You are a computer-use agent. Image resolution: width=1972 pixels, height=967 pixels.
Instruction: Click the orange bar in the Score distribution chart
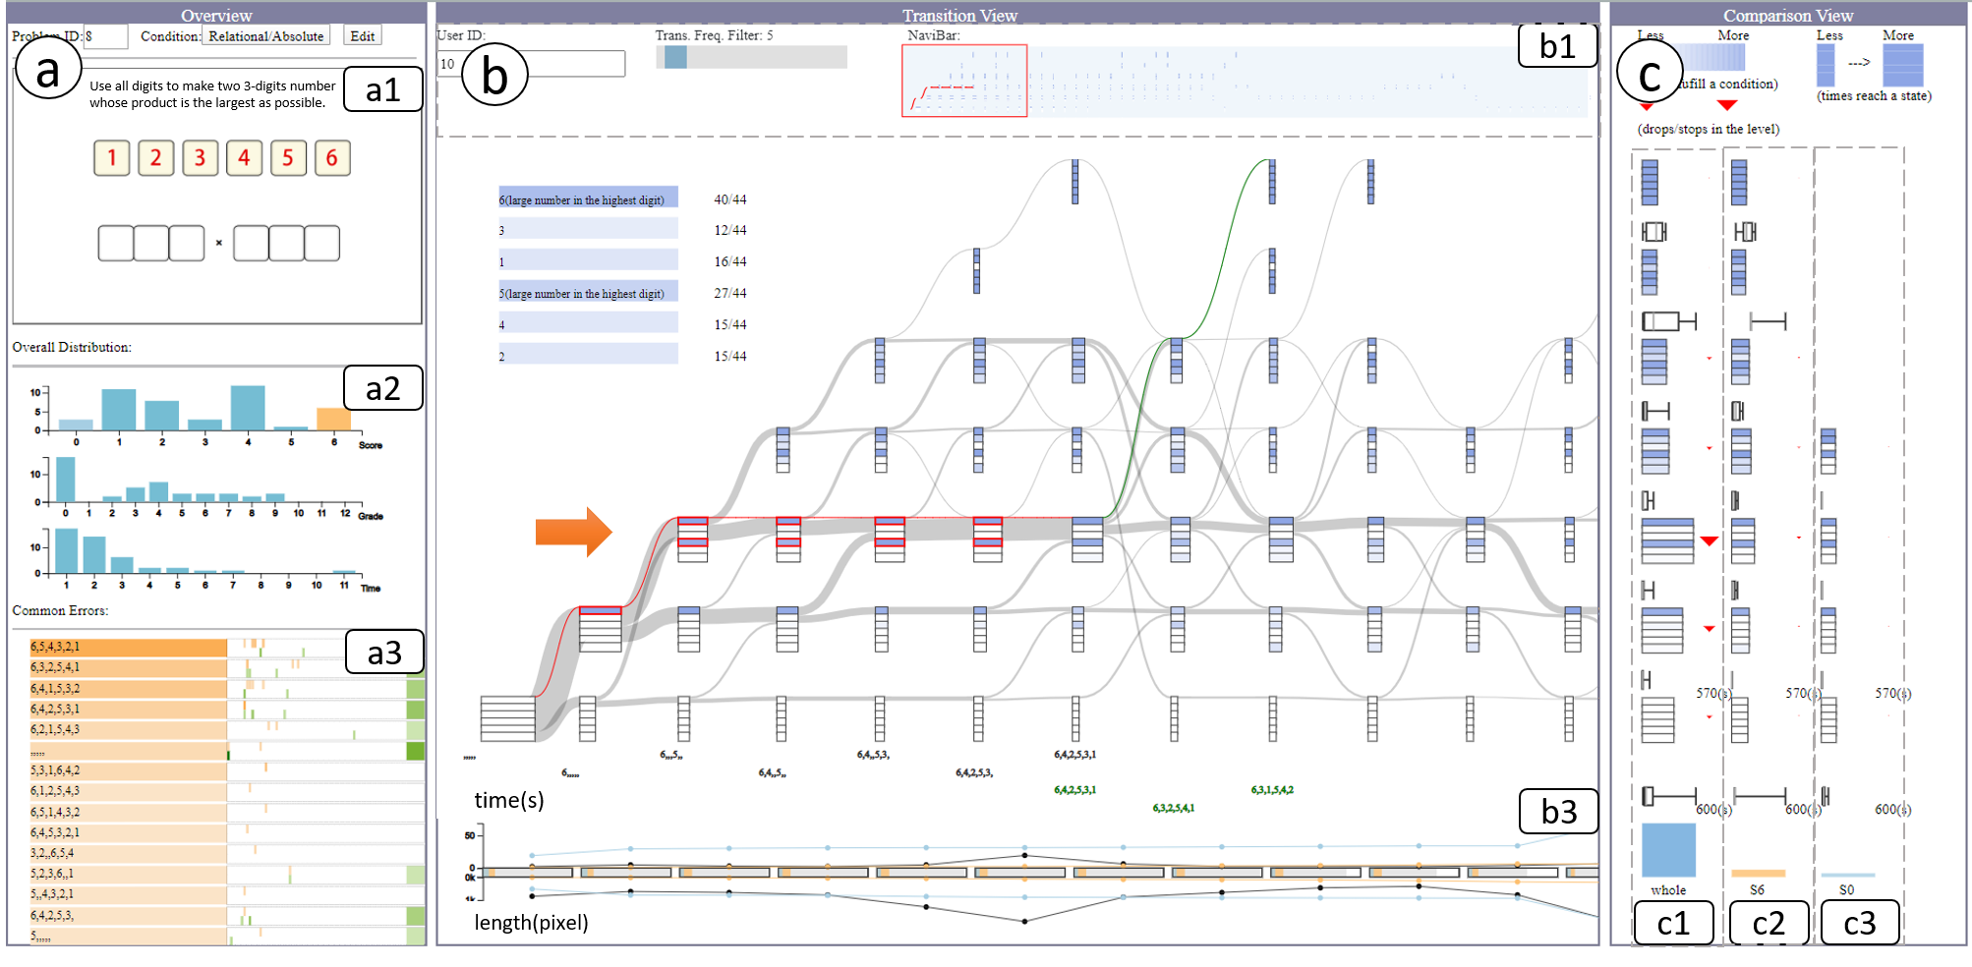(x=333, y=420)
